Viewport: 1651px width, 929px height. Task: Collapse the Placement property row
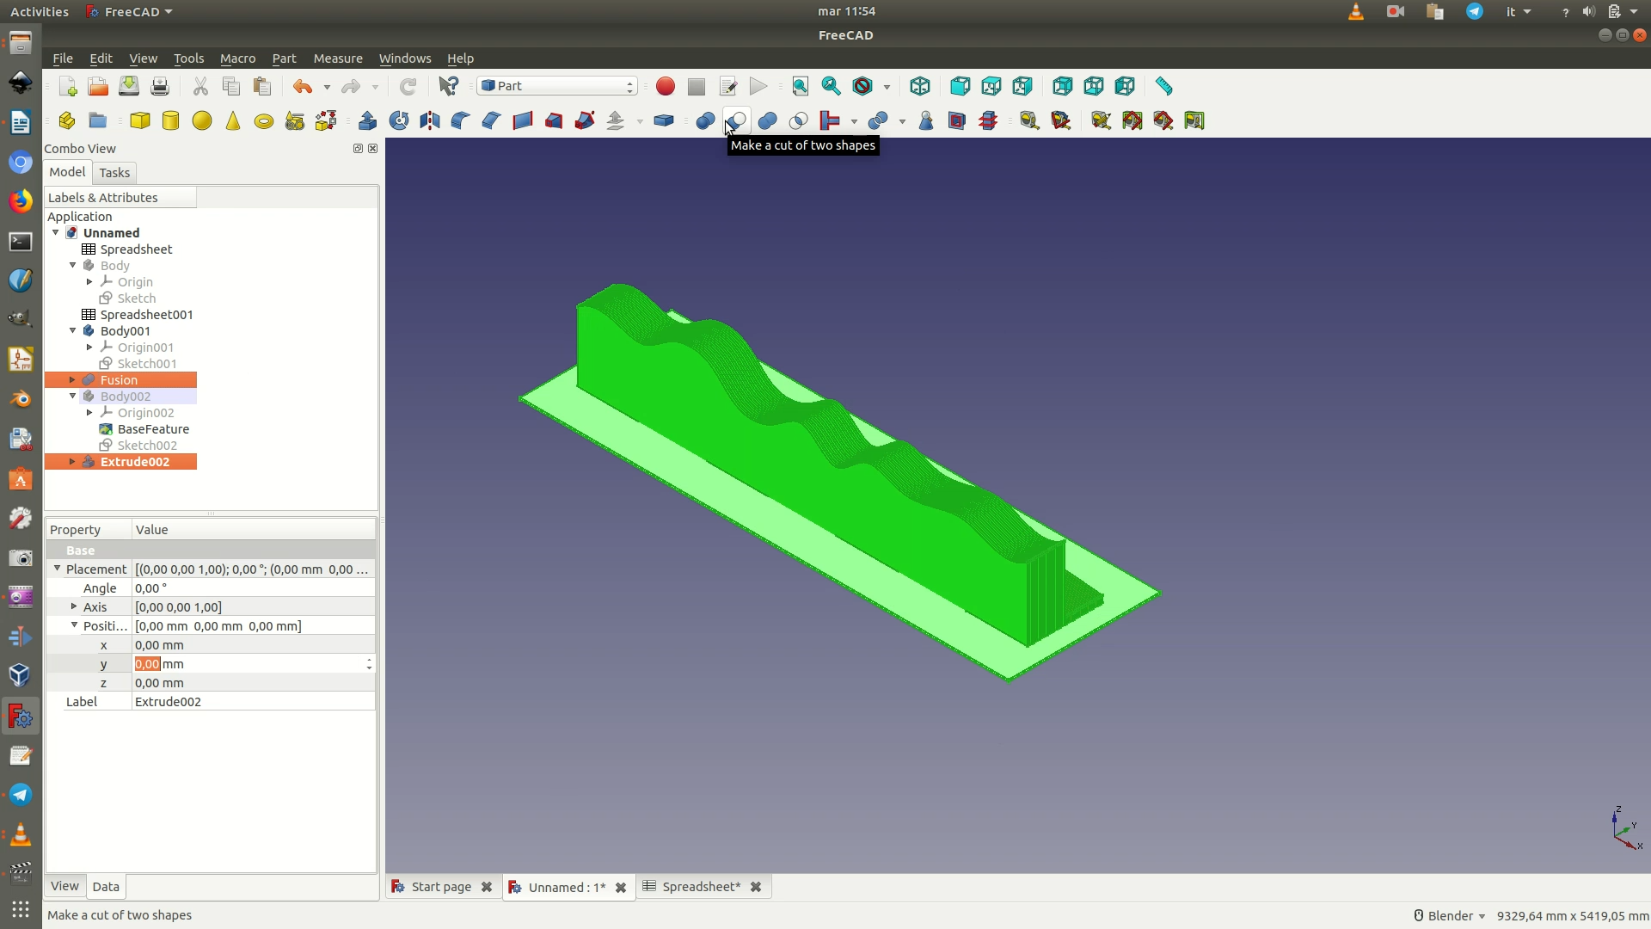click(58, 569)
